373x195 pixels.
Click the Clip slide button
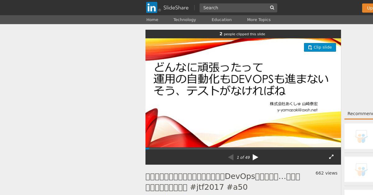(320, 47)
